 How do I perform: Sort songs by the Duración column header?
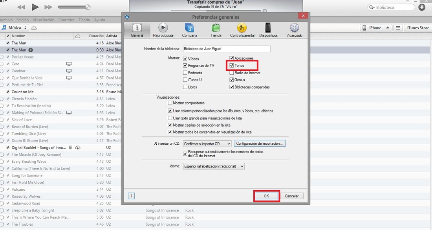(96, 36)
